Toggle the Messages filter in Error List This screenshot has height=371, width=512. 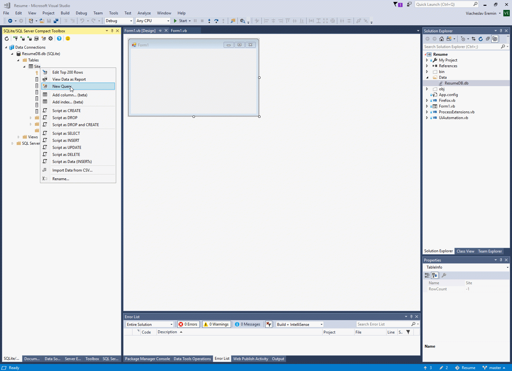pyautogui.click(x=248, y=324)
